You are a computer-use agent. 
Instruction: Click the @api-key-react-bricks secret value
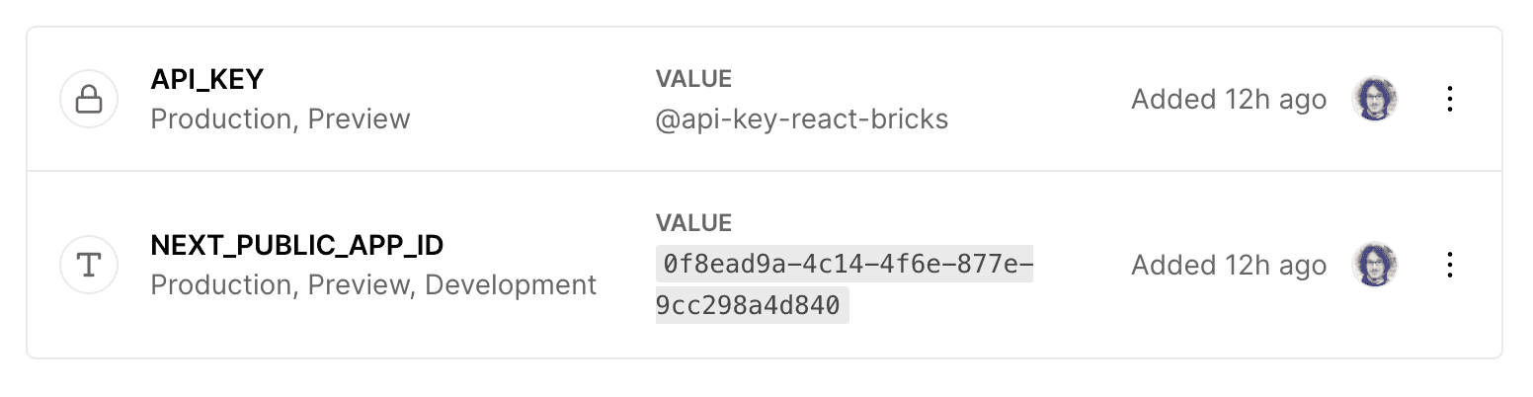(801, 119)
